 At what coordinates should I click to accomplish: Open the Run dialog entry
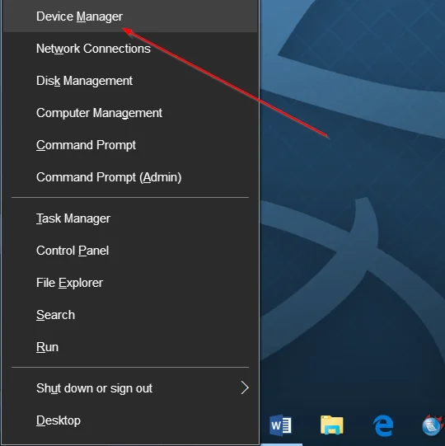(x=130, y=347)
